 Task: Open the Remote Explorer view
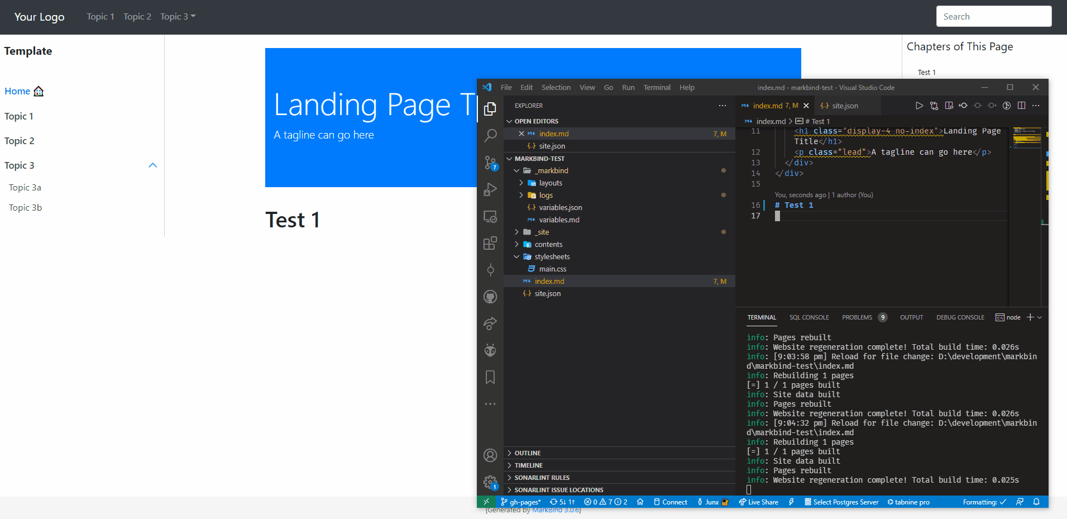click(x=490, y=216)
